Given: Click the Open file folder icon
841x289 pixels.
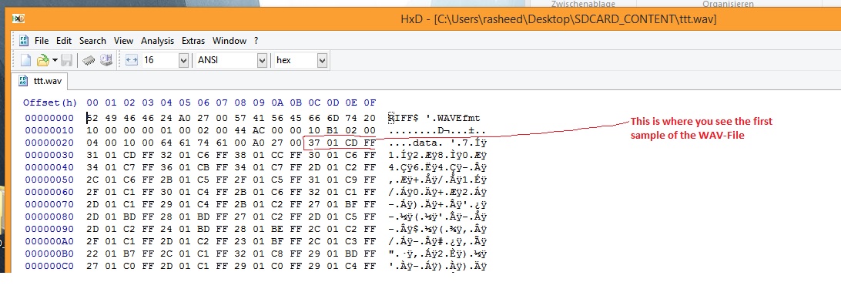Looking at the screenshot, I should (x=43, y=60).
